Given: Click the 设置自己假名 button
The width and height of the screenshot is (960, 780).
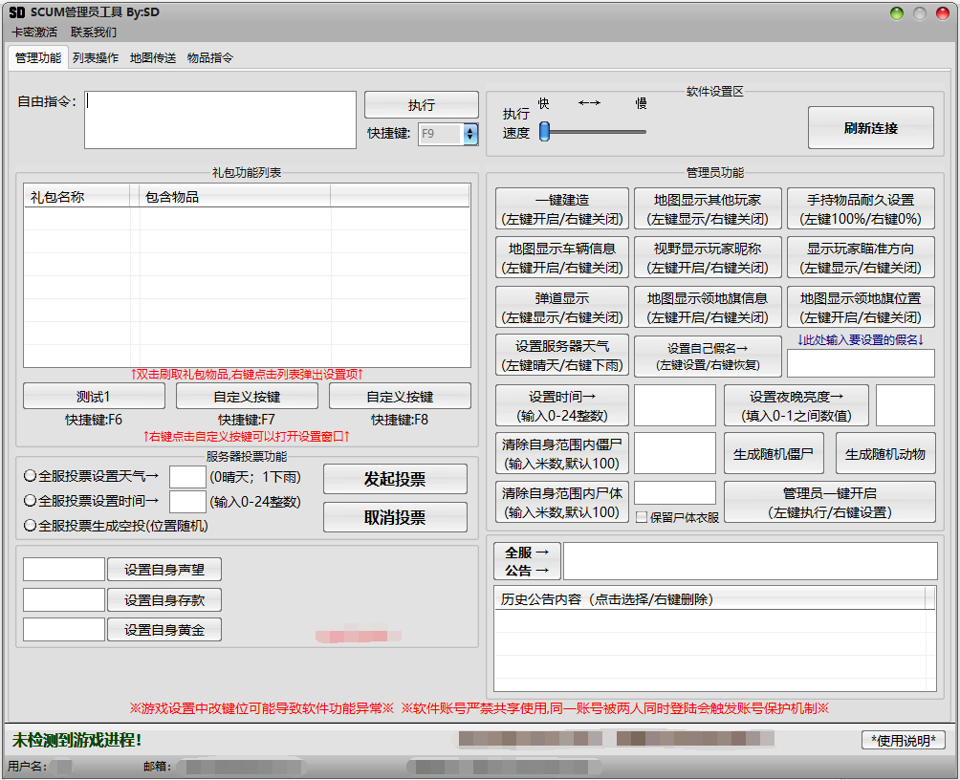Looking at the screenshot, I should point(708,357).
